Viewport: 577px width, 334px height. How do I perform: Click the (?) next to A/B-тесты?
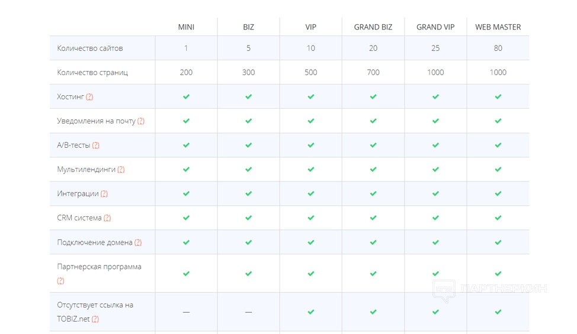(x=95, y=145)
